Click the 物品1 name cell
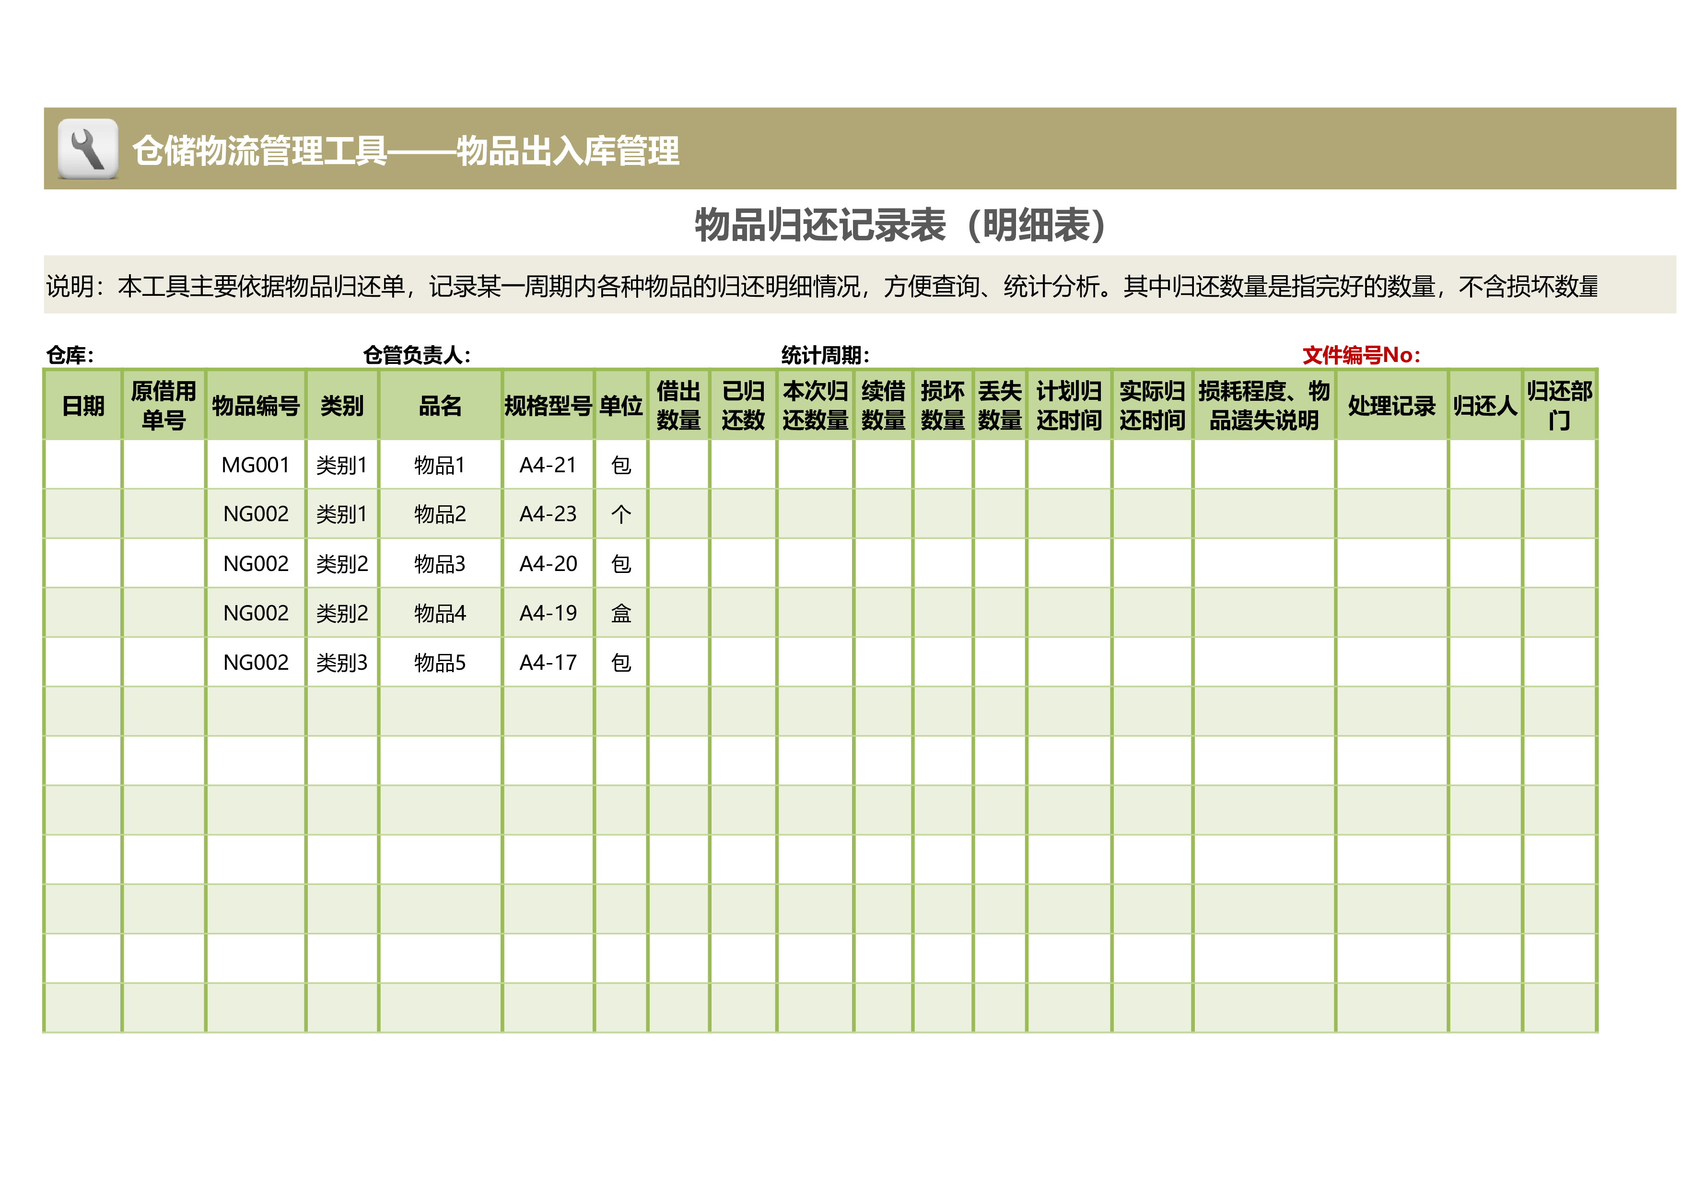 pyautogui.click(x=440, y=465)
